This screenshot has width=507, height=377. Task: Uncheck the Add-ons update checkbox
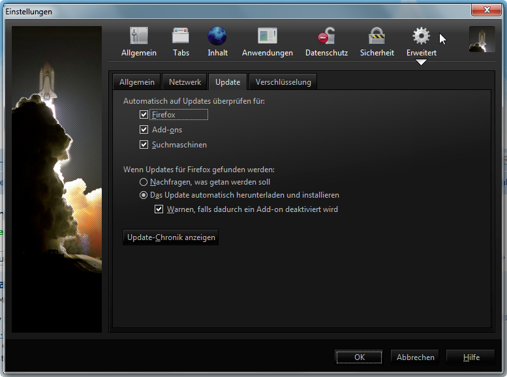[144, 130]
